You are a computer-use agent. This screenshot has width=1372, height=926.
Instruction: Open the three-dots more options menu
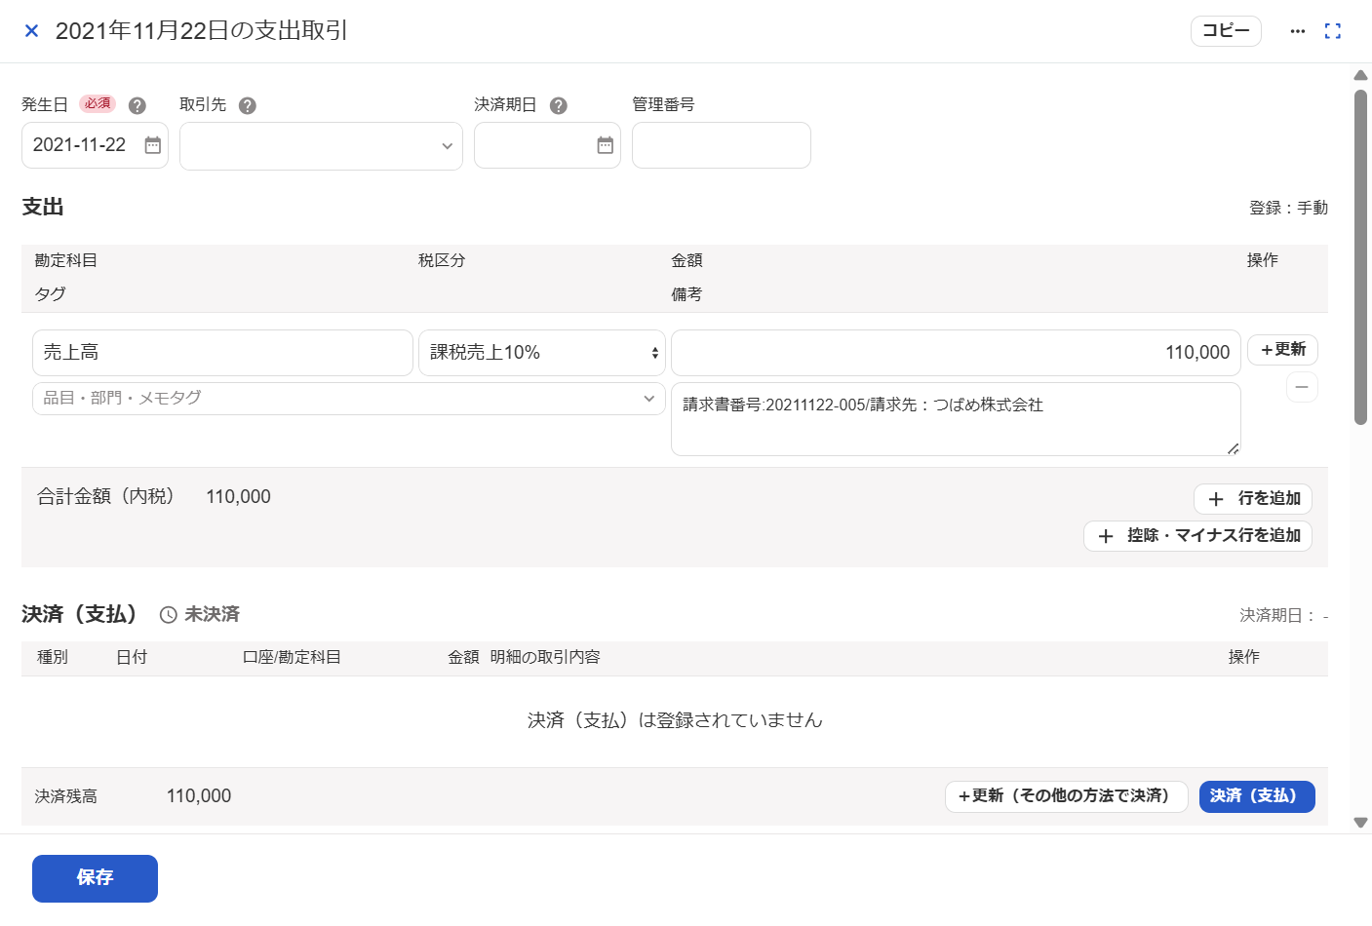click(x=1297, y=31)
